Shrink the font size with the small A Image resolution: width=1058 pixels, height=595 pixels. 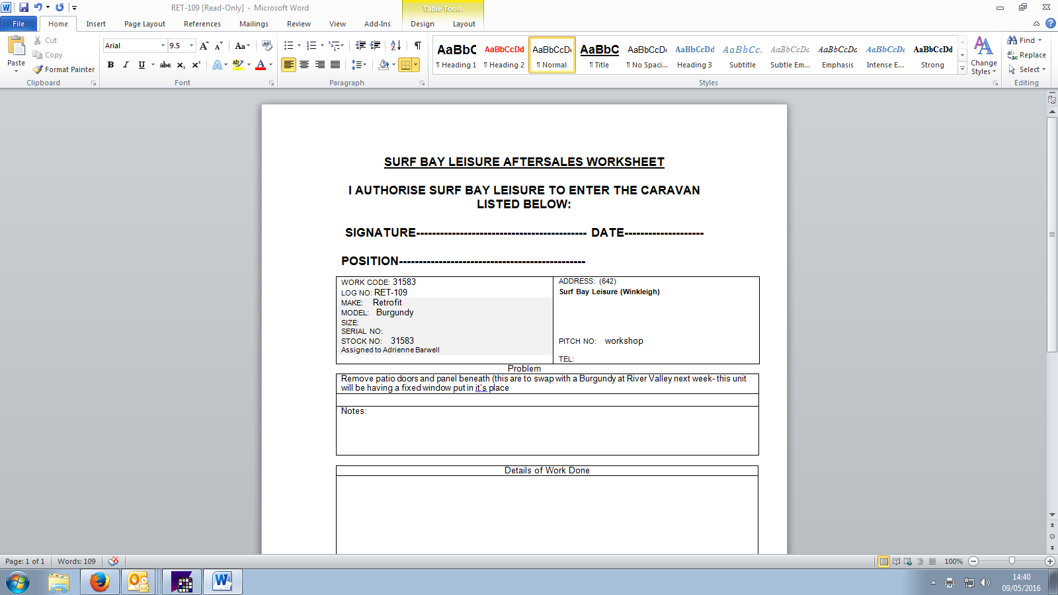click(218, 46)
